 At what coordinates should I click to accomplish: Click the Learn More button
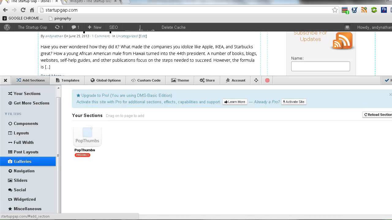point(235,102)
